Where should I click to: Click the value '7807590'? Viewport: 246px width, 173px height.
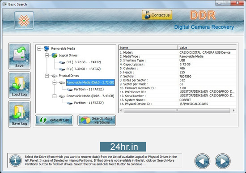click(x=185, y=77)
